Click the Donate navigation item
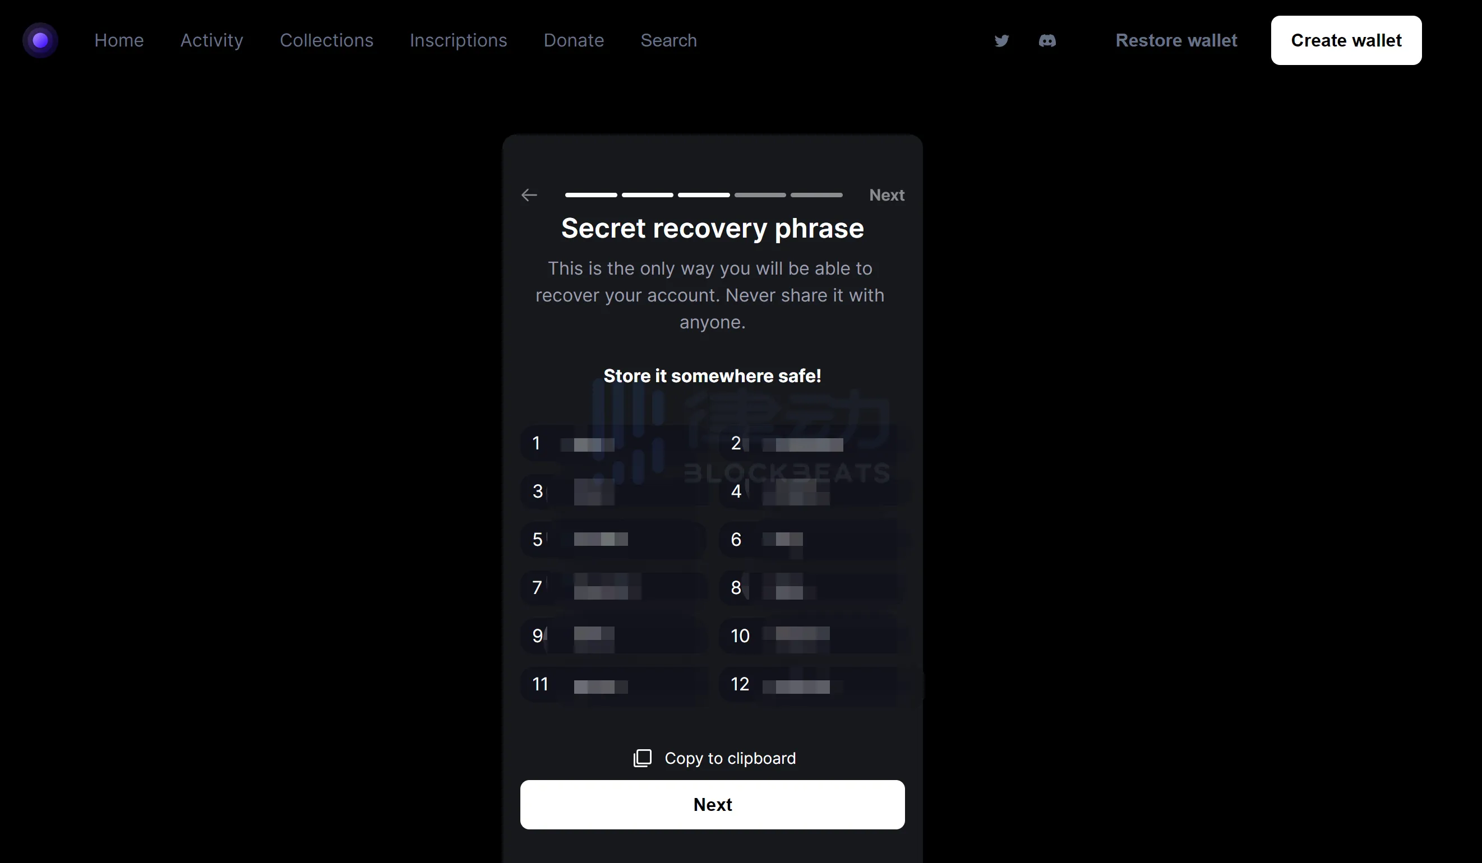The image size is (1482, 863). click(x=574, y=40)
